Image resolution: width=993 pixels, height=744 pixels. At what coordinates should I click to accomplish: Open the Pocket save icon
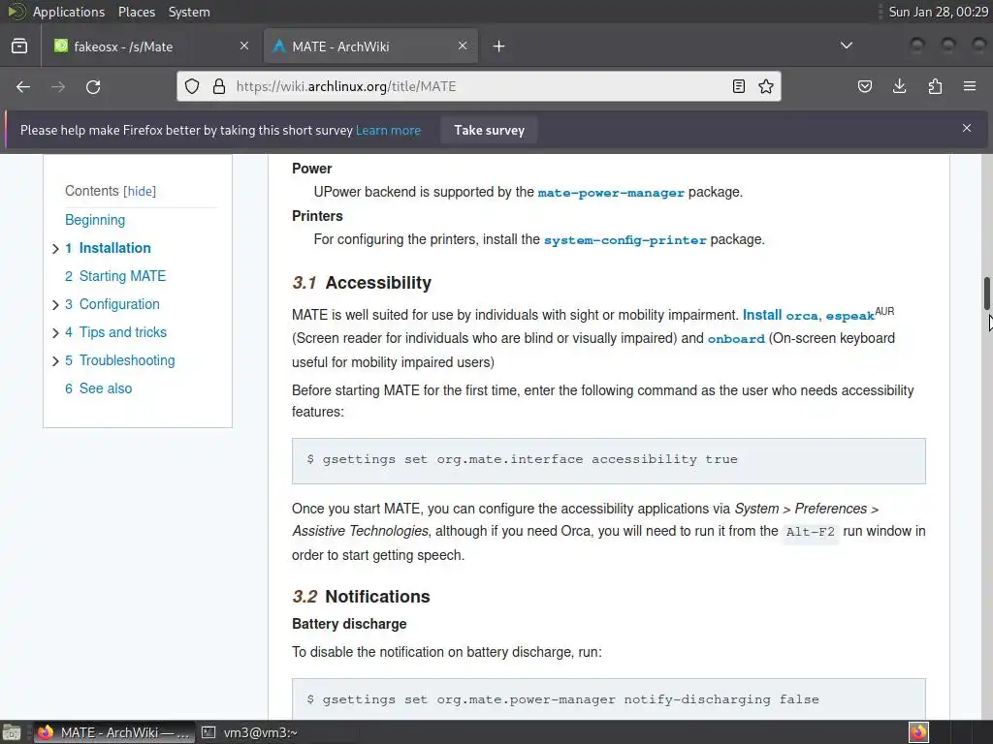[864, 86]
